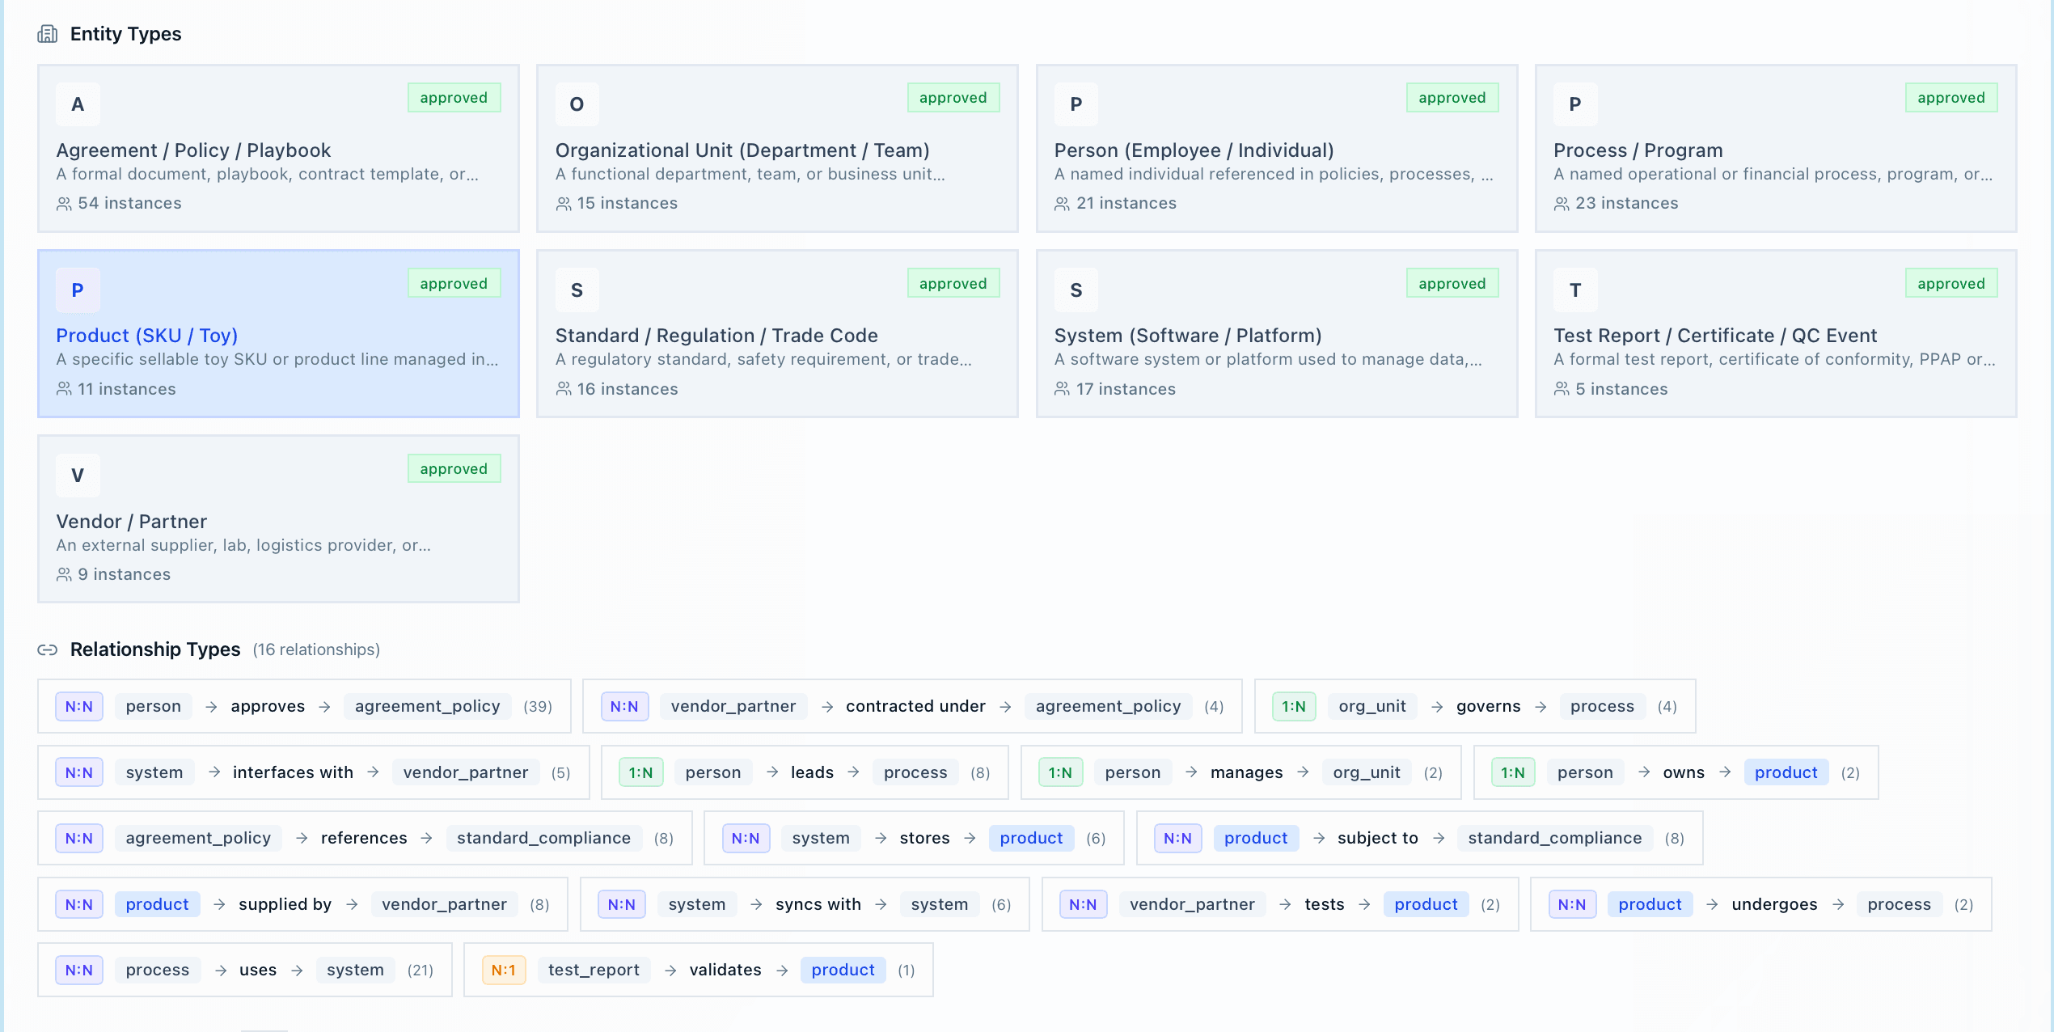Click the N:N badge on system syncs with system
Screen dimensions: 2054x1032
coord(621,903)
